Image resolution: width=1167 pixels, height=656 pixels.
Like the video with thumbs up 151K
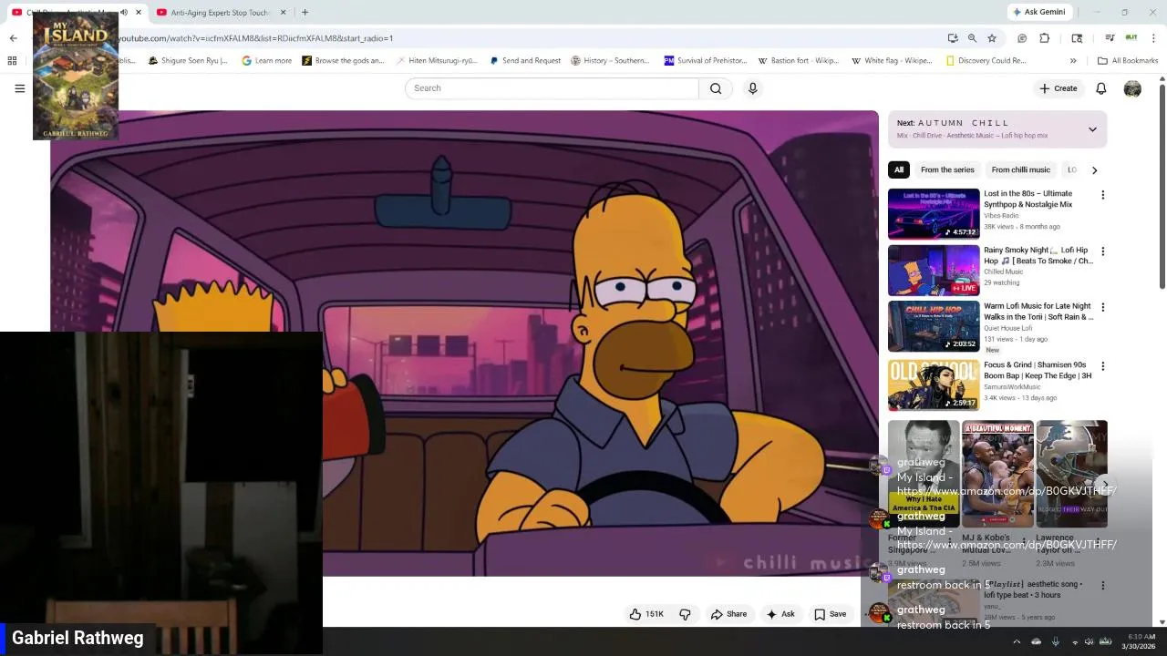tap(646, 614)
